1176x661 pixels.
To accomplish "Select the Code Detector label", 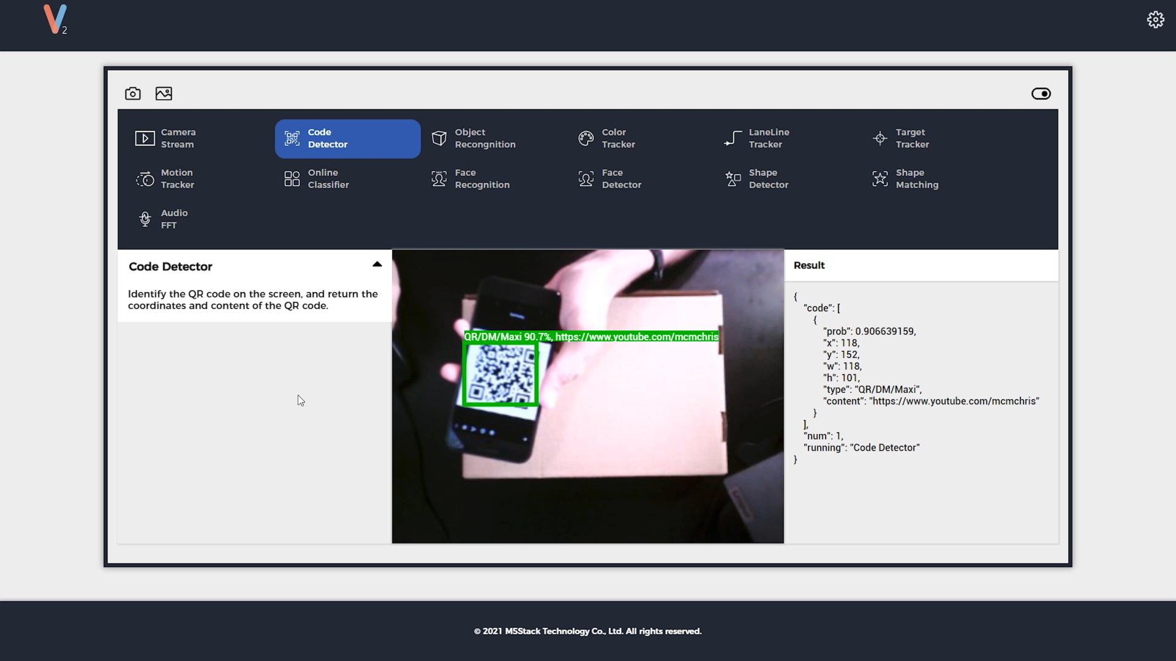I will [327, 138].
